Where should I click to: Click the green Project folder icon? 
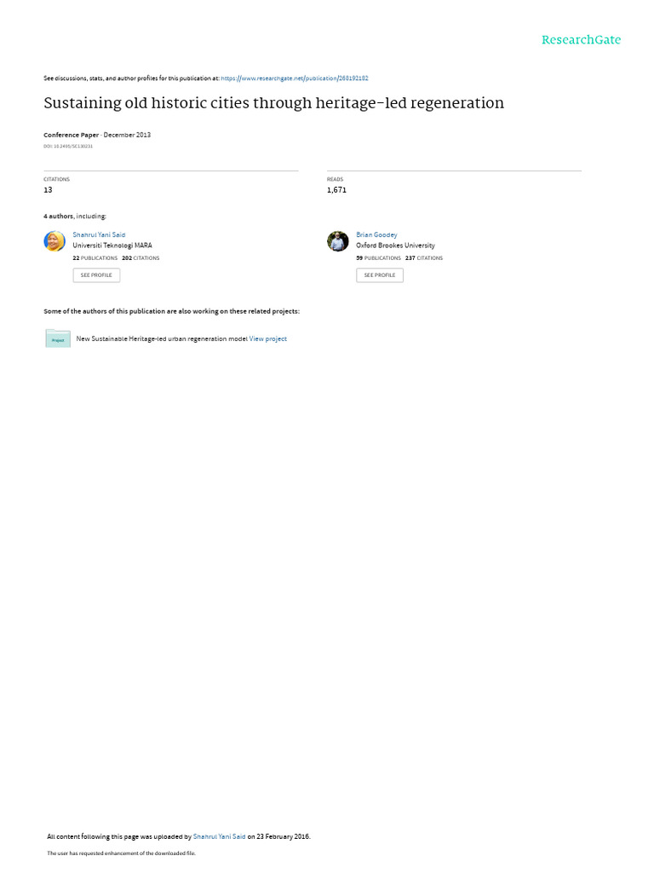[58, 338]
